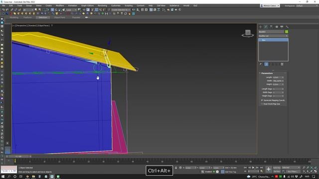Viewport: 319px width, 179px height.
Task: Click the large Set Keys plus button
Action: click(x=268, y=169)
